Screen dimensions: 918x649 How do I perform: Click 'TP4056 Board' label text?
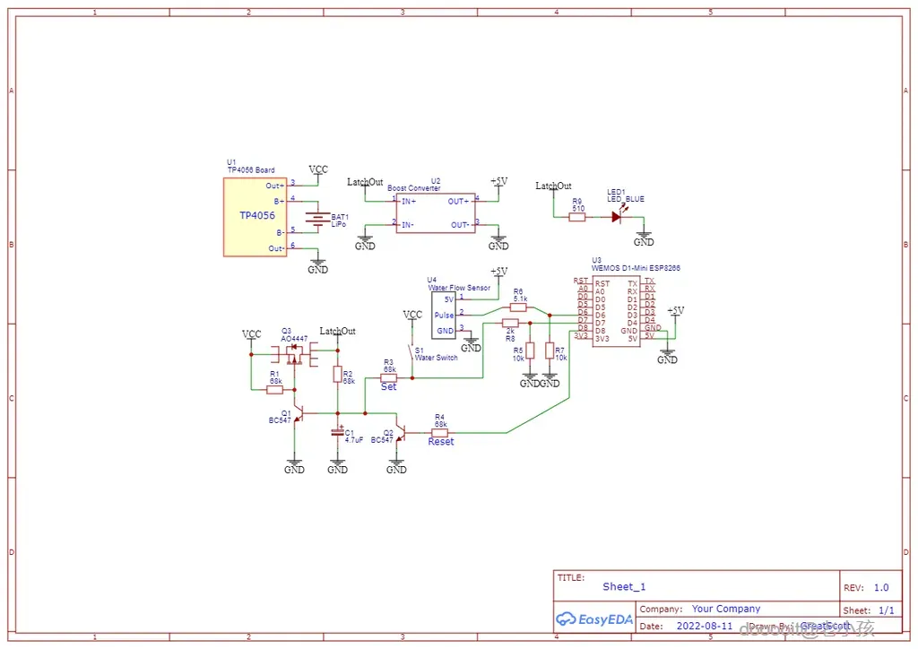pyautogui.click(x=251, y=169)
